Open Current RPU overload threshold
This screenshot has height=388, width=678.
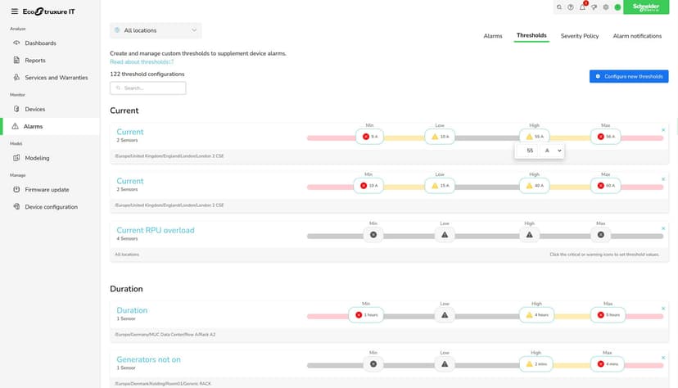156,231
